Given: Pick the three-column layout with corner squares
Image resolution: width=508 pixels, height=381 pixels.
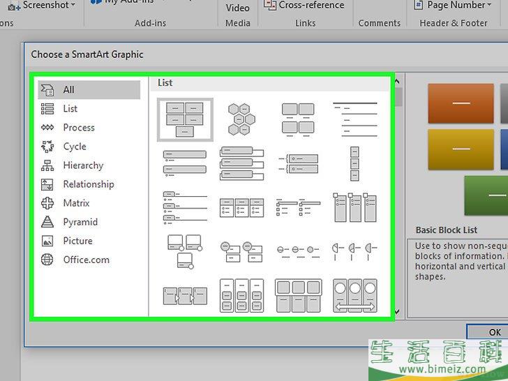Looking at the screenshot, I should pos(354,208).
